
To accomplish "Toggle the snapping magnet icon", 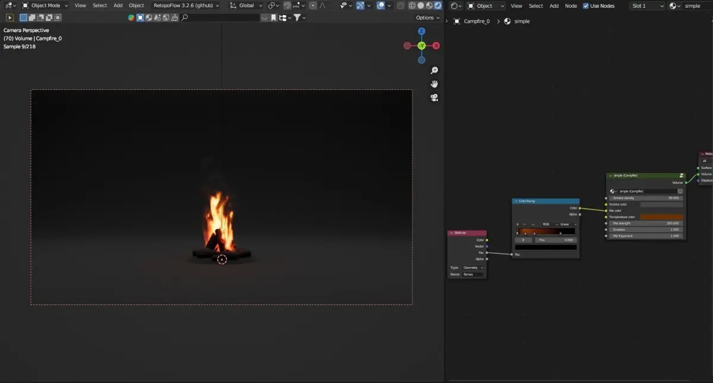I will 287,5.
